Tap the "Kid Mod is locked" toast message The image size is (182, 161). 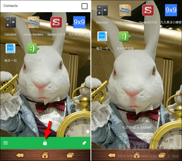[136, 128]
